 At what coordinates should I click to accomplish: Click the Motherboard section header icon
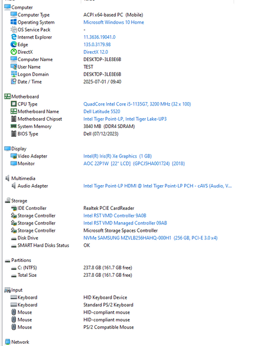tap(8, 96)
